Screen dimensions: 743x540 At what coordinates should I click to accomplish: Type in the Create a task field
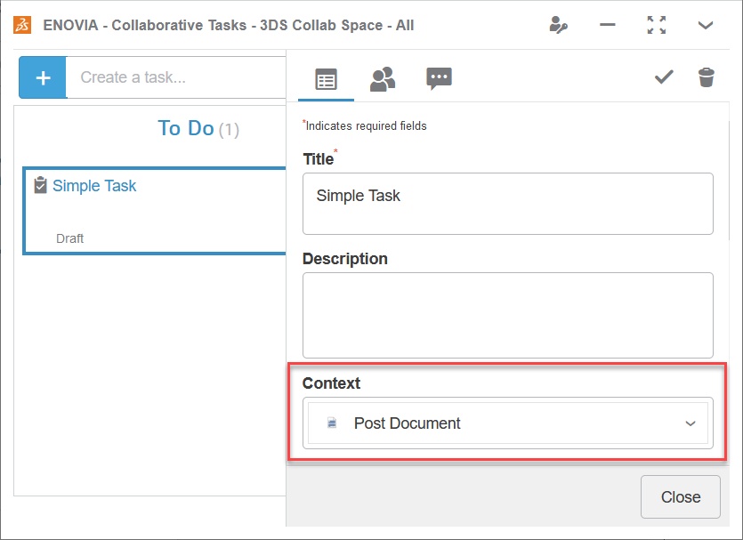[178, 77]
